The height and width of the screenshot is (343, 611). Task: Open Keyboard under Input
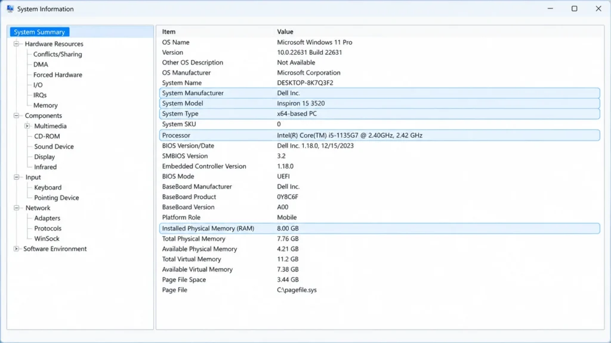[48, 188]
